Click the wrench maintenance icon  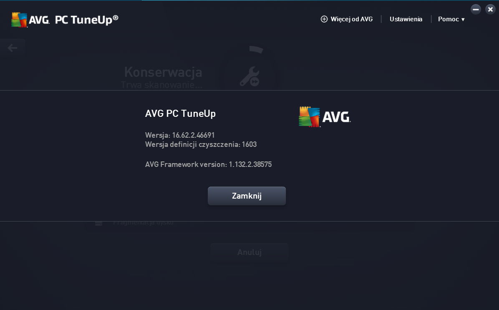(x=250, y=76)
